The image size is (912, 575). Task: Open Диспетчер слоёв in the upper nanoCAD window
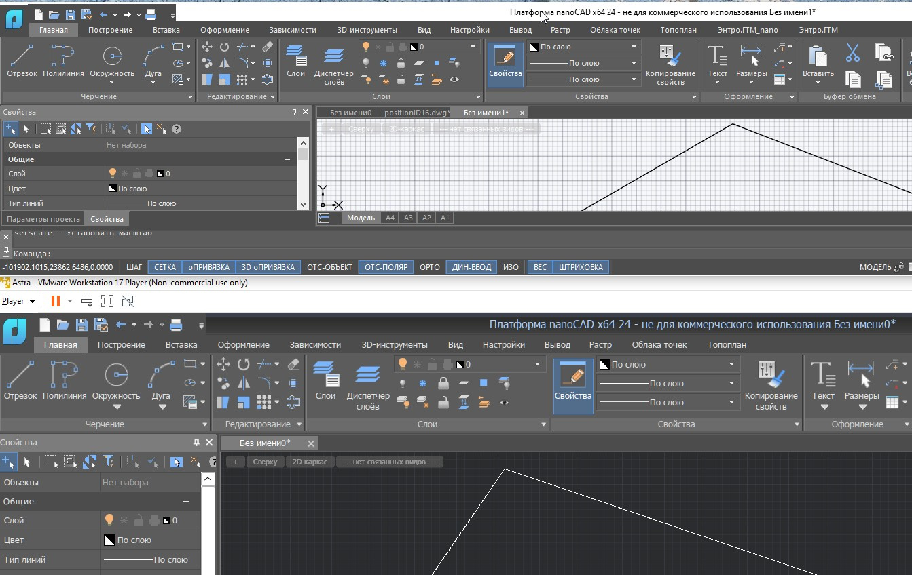pos(333,65)
